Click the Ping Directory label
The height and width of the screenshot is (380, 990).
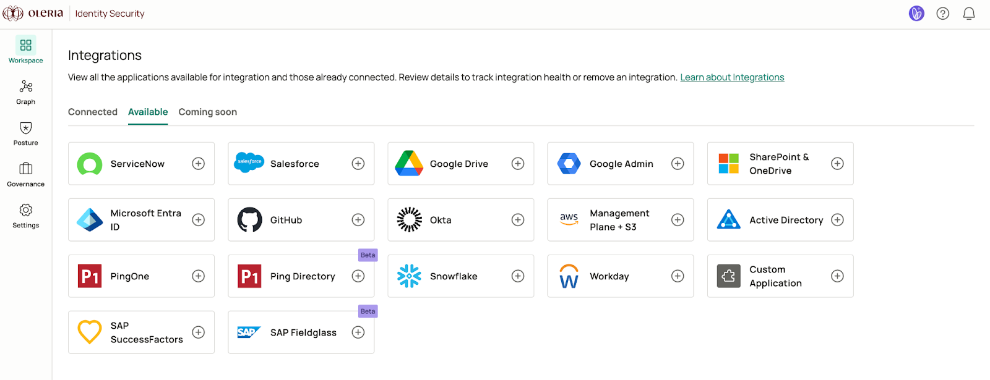(x=303, y=276)
